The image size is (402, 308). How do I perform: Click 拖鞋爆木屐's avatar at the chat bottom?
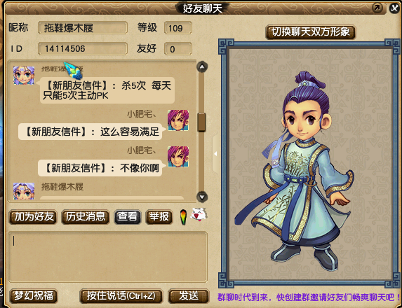pos(24,191)
